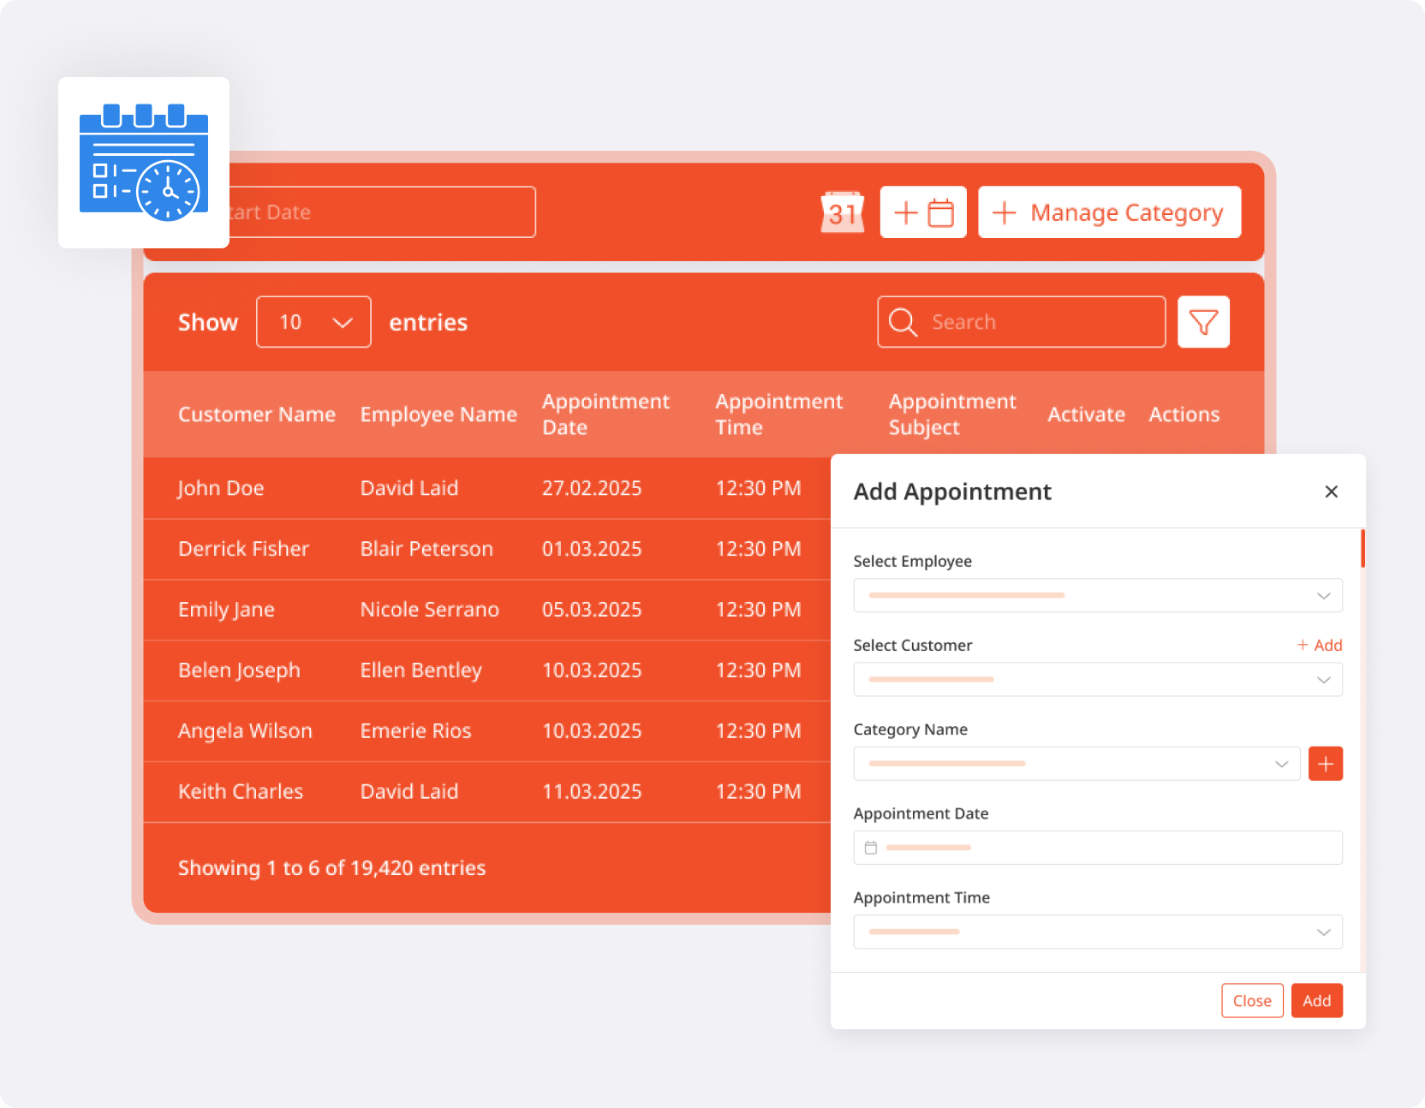Select the John Doe customer cell
Image resolution: width=1425 pixels, height=1108 pixels.
point(221,488)
